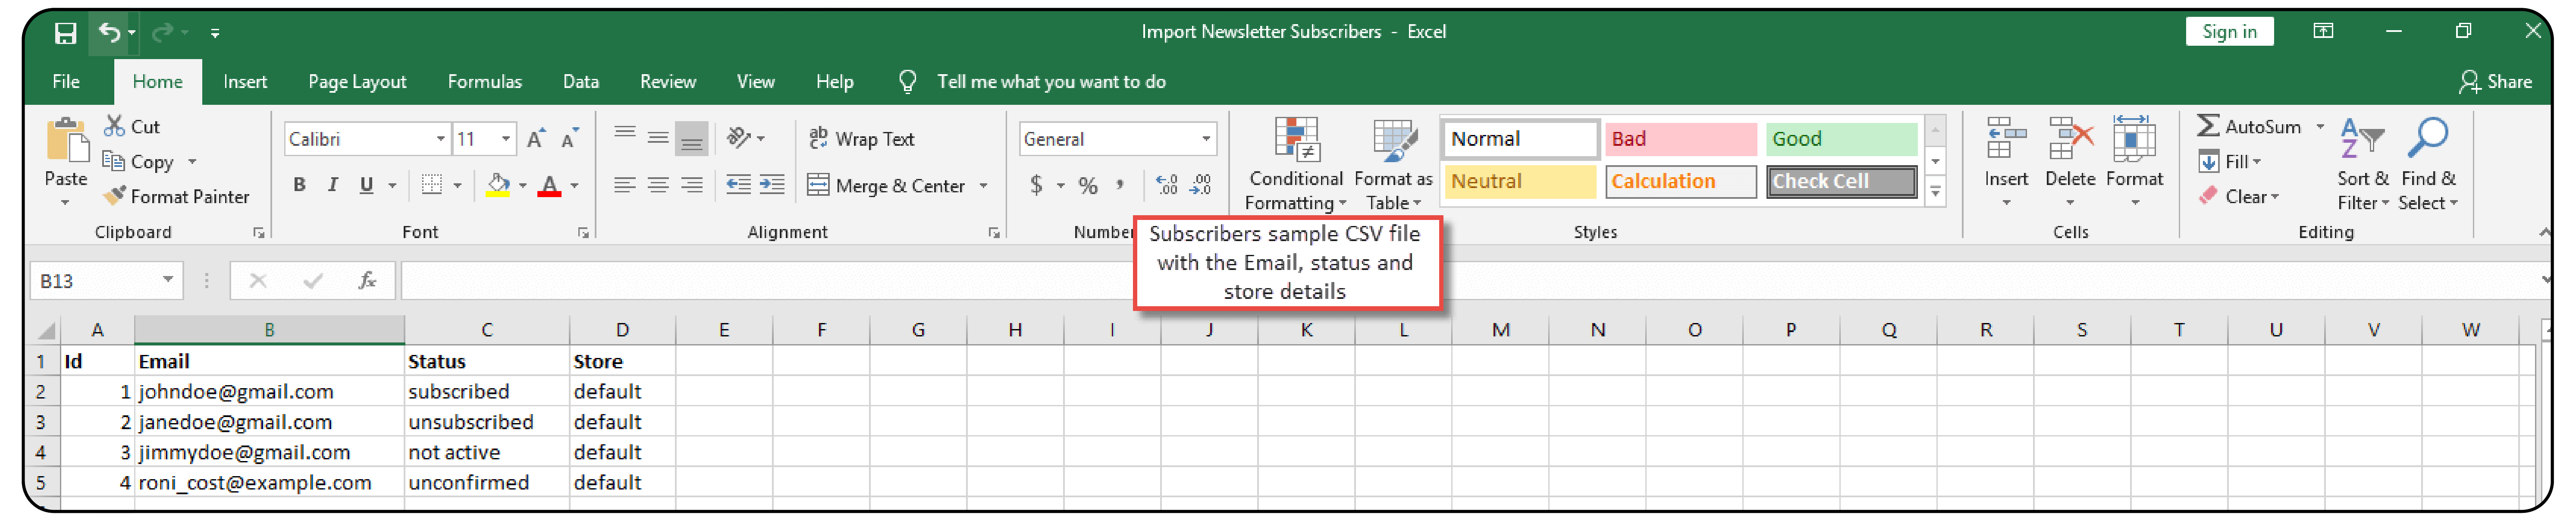The image size is (2576, 521).
Task: Expand the Name Box B13 dropdown
Action: click(168, 280)
